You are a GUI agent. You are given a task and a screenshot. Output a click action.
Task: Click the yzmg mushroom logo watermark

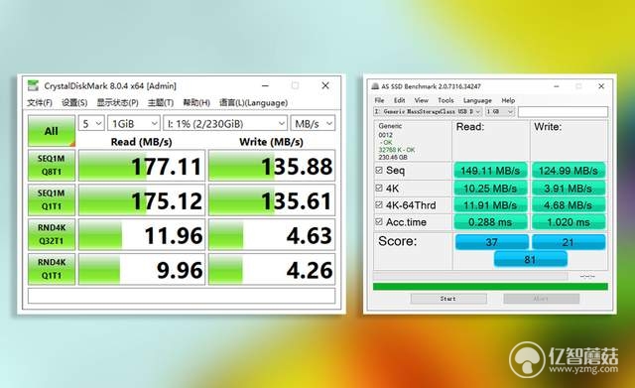tap(527, 359)
